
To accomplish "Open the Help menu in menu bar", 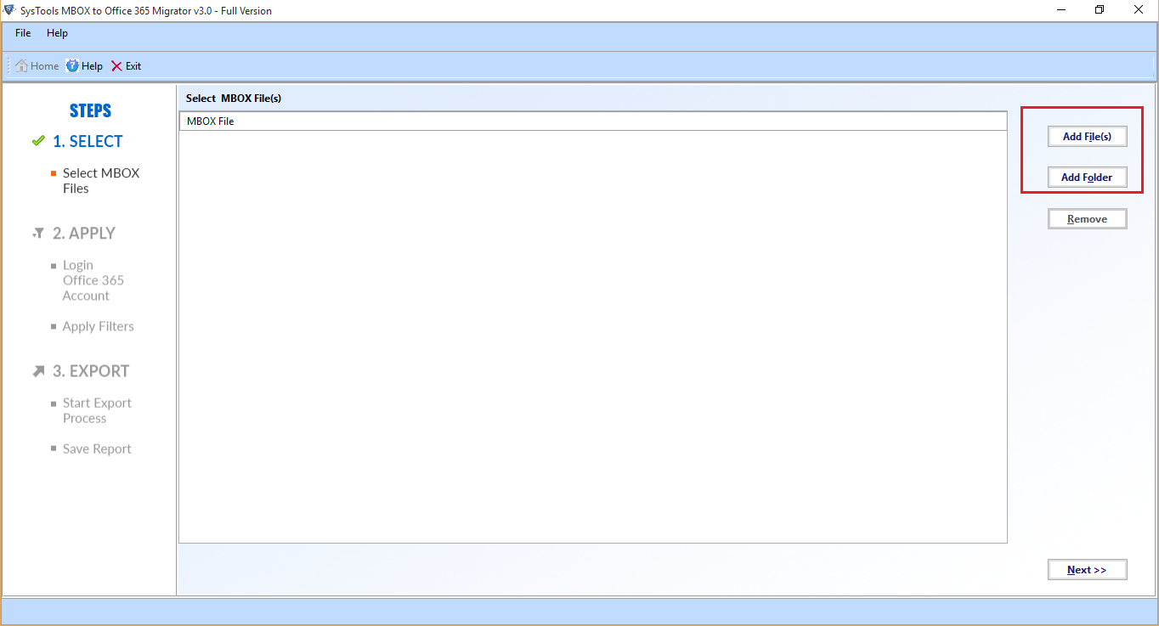I will click(x=57, y=33).
